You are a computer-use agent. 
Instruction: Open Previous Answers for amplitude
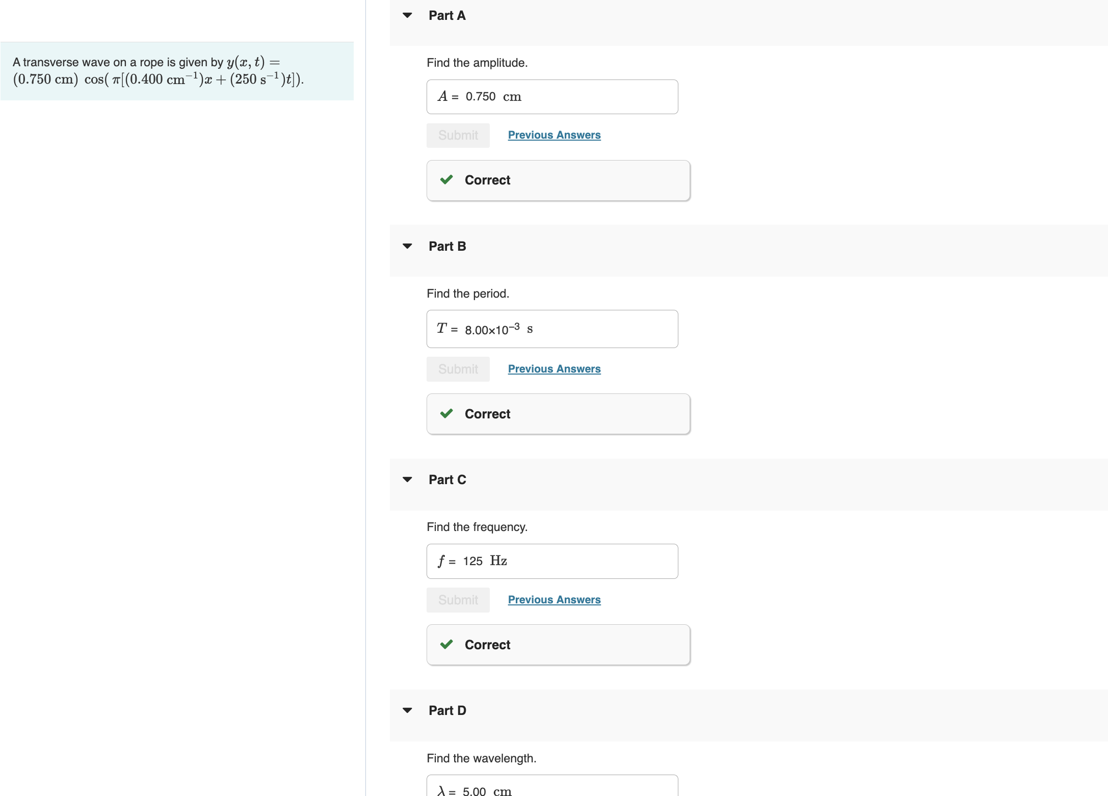554,135
